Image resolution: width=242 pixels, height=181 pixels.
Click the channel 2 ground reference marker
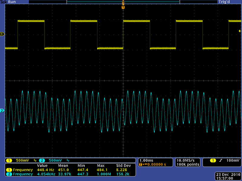pyautogui.click(x=2, y=111)
